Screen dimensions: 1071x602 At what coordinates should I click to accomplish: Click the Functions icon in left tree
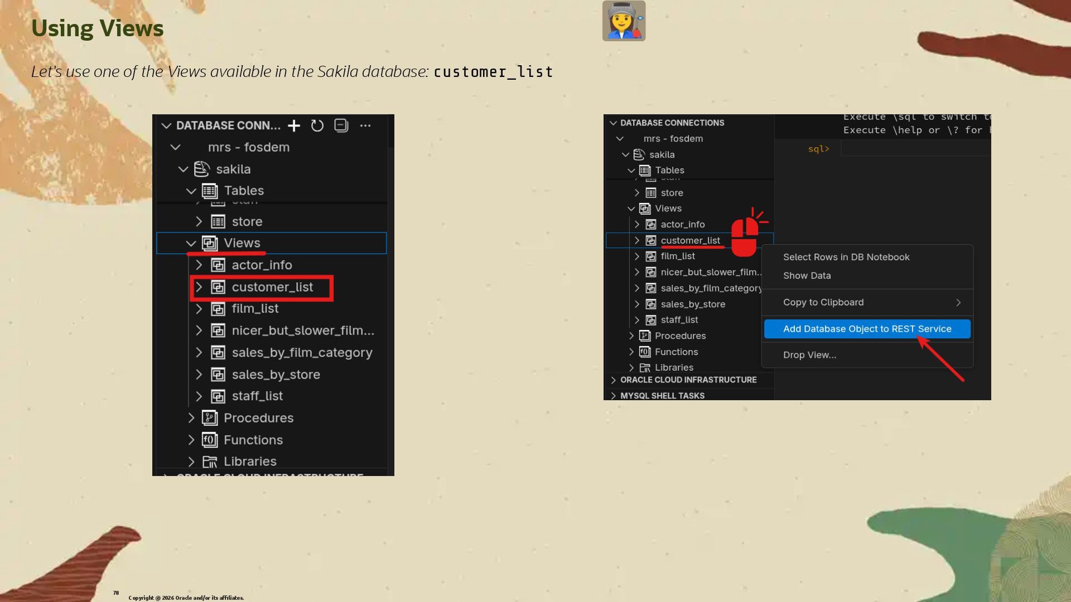pyautogui.click(x=210, y=440)
